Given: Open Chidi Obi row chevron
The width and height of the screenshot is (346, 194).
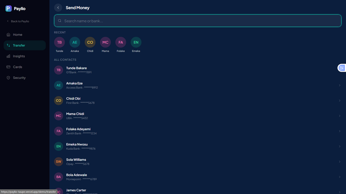Looking at the screenshot, I should [340, 100].
